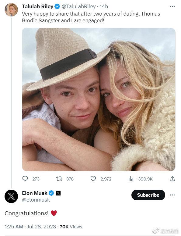This screenshot has width=181, height=236.
Task: Click the reply speech bubble icon
Action: [x=25, y=179]
